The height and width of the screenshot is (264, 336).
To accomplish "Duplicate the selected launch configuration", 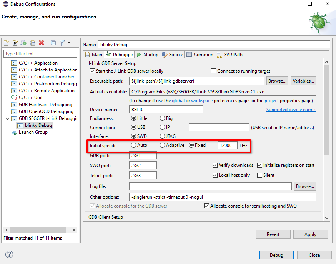I will (x=32, y=43).
